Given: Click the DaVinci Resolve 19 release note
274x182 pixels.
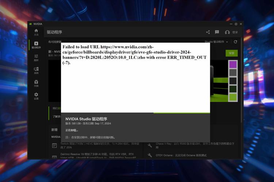Looking at the screenshot, I should pyautogui.click(x=98, y=156).
